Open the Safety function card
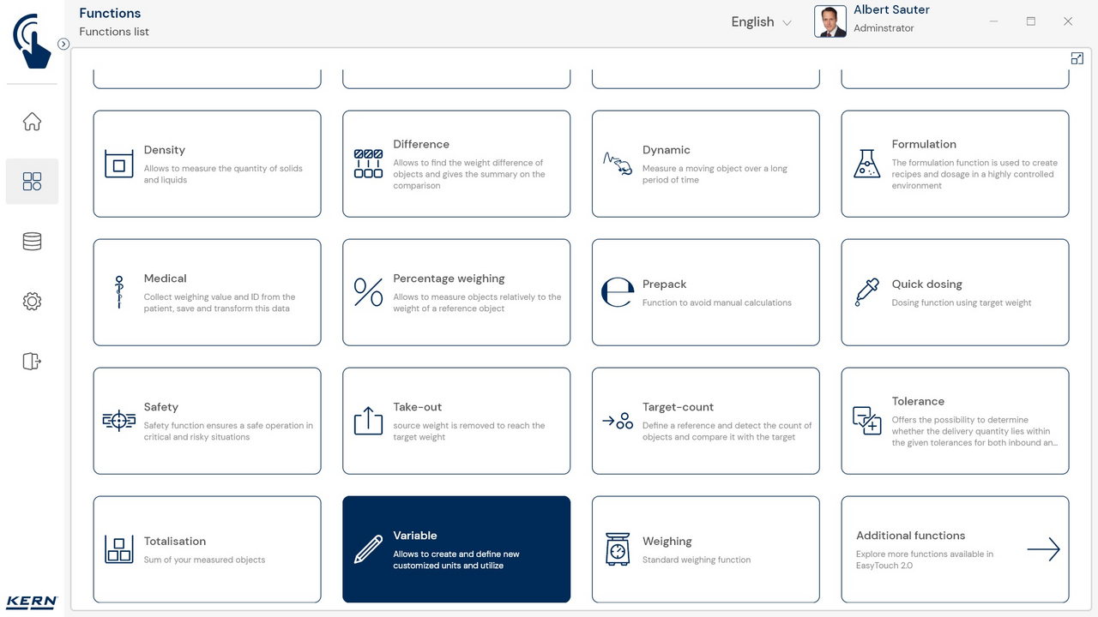Screen dimensions: 1098x617 tap(207, 421)
